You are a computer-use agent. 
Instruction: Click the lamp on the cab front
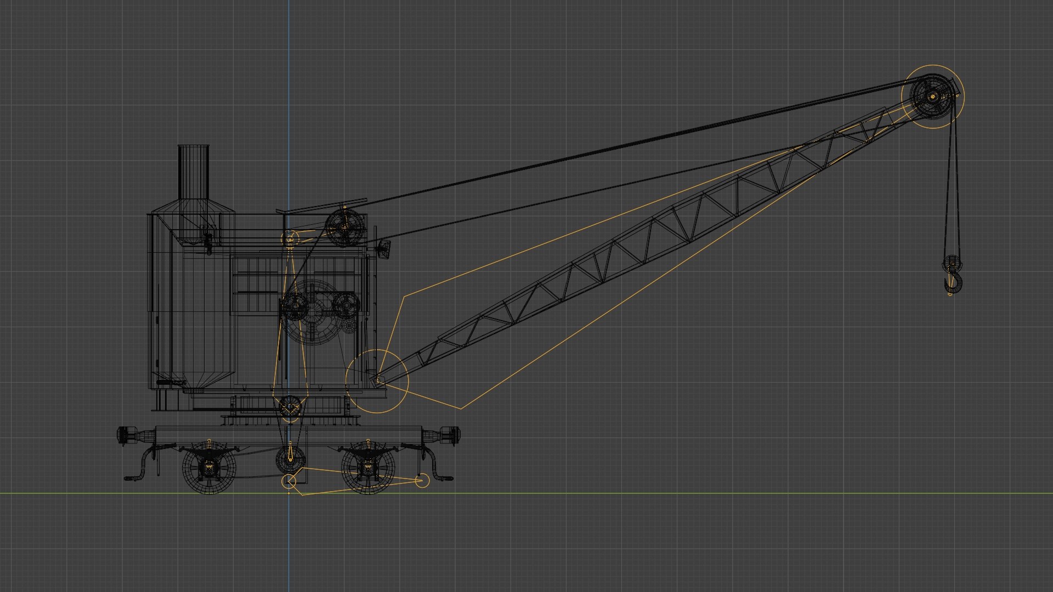(x=383, y=248)
